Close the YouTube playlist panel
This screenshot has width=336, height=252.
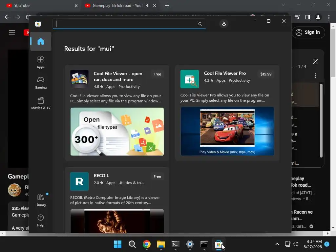click(x=315, y=62)
